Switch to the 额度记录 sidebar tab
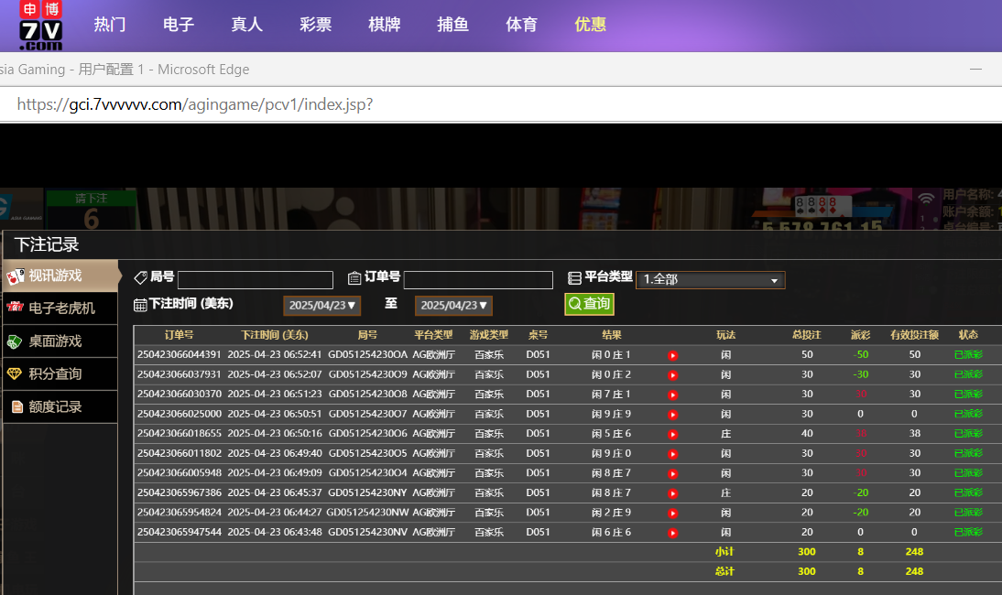This screenshot has height=595, width=1002. pos(55,406)
